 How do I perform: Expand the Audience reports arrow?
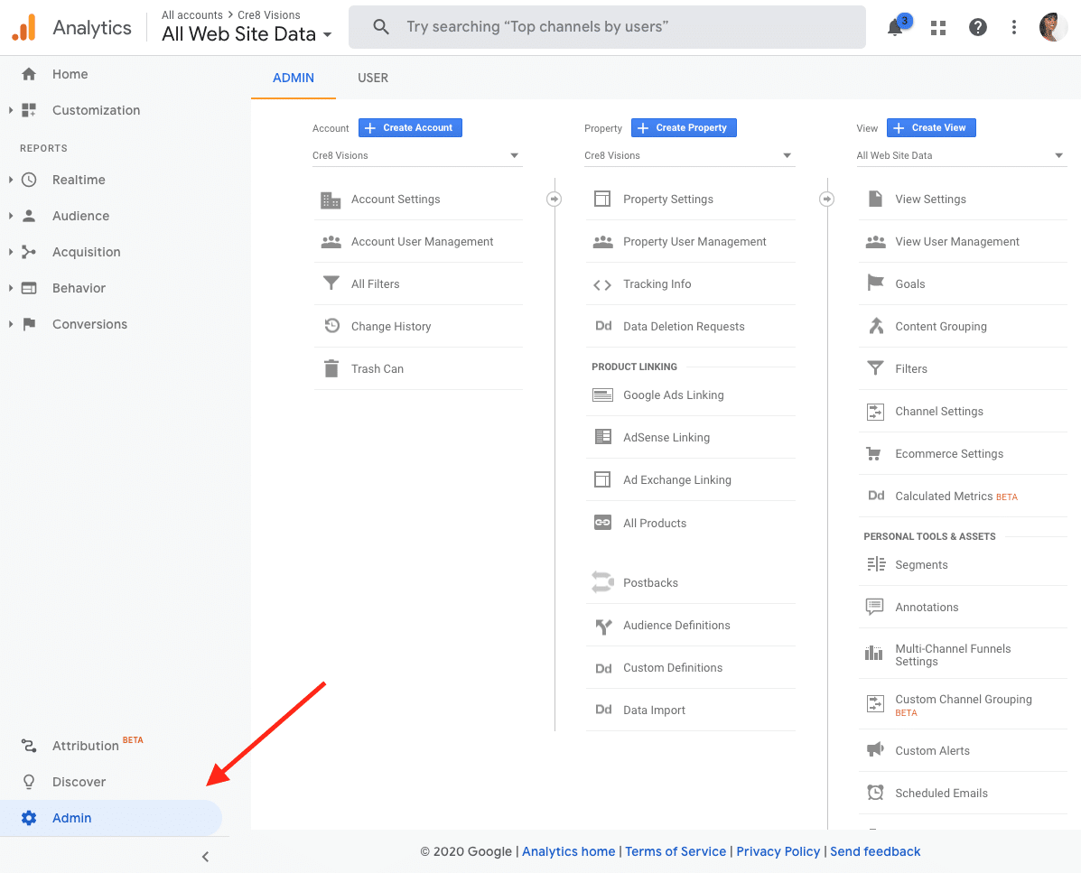[x=10, y=216]
